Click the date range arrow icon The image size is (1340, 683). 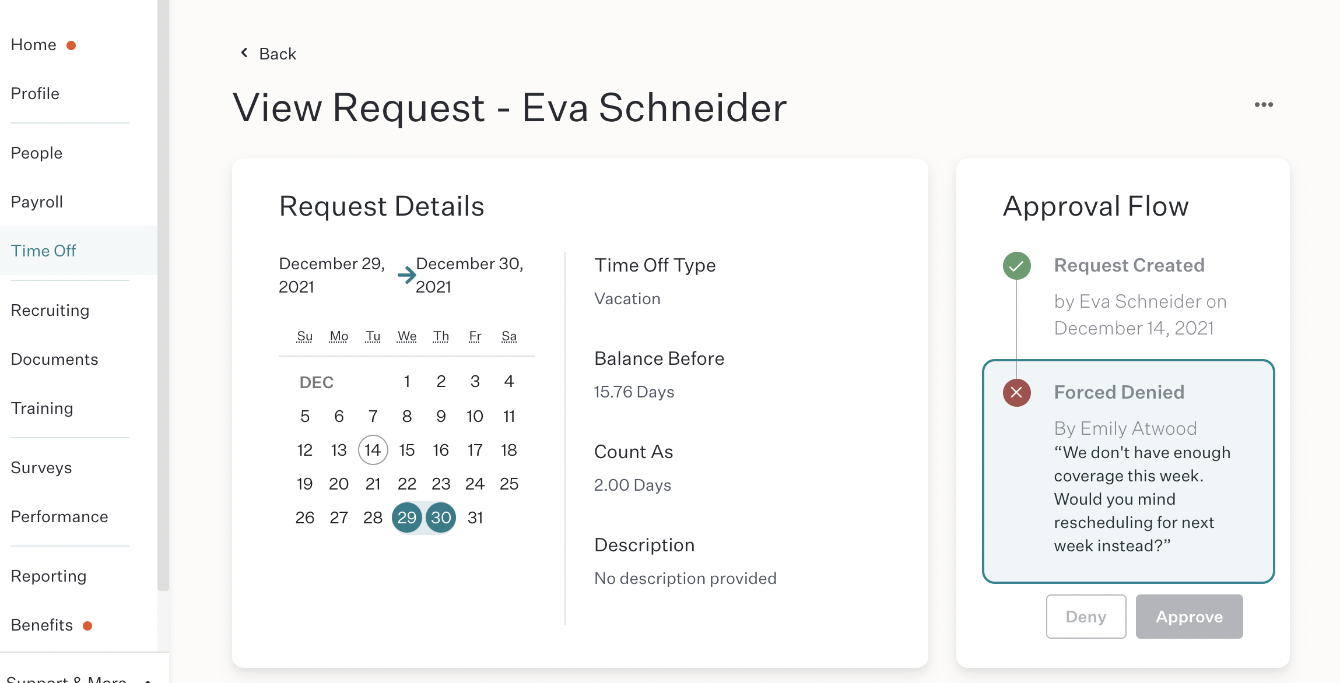(x=406, y=274)
